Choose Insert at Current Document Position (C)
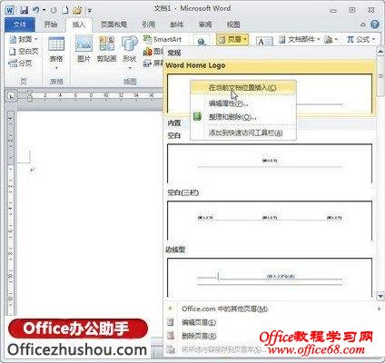The width and height of the screenshot is (385, 363). 243,88
